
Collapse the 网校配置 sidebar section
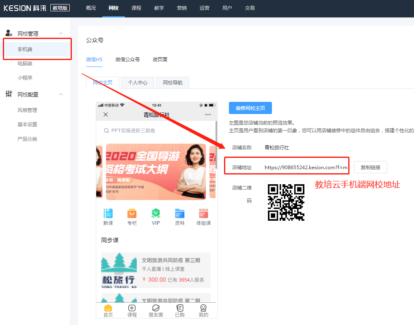click(x=61, y=95)
